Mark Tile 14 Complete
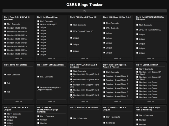The image size is (169, 126). tap(104, 117)
